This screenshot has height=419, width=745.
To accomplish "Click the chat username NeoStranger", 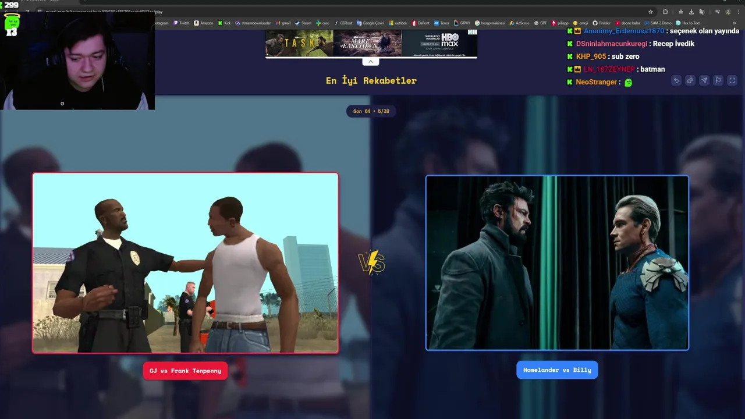I will coord(597,82).
